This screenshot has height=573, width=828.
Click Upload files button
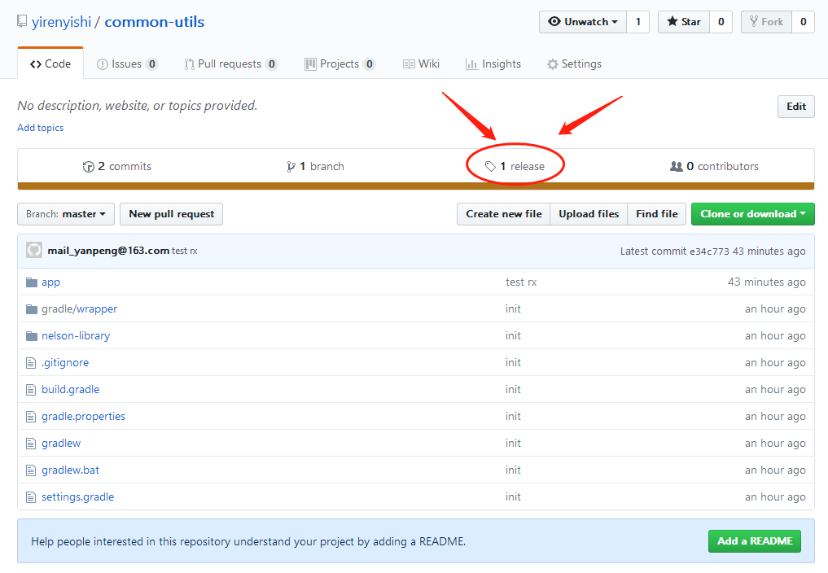[x=589, y=214]
